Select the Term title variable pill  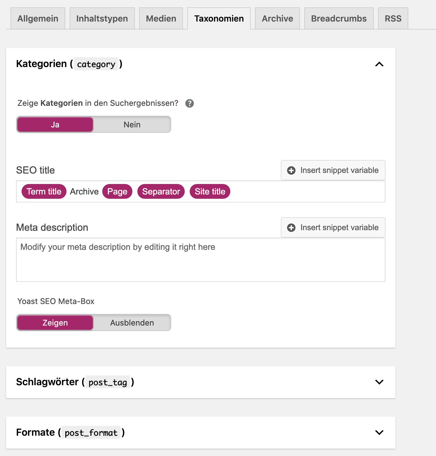44,191
